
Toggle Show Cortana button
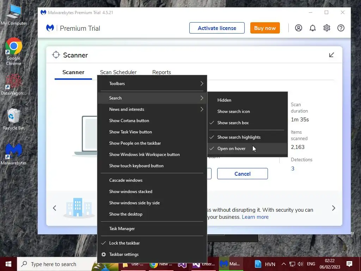click(152, 121)
